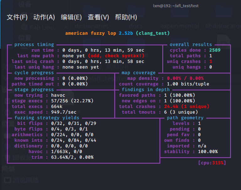The width and height of the screenshot is (241, 190).
Task: Select the 'fuzzing strategy yields' header
Action: (47, 118)
